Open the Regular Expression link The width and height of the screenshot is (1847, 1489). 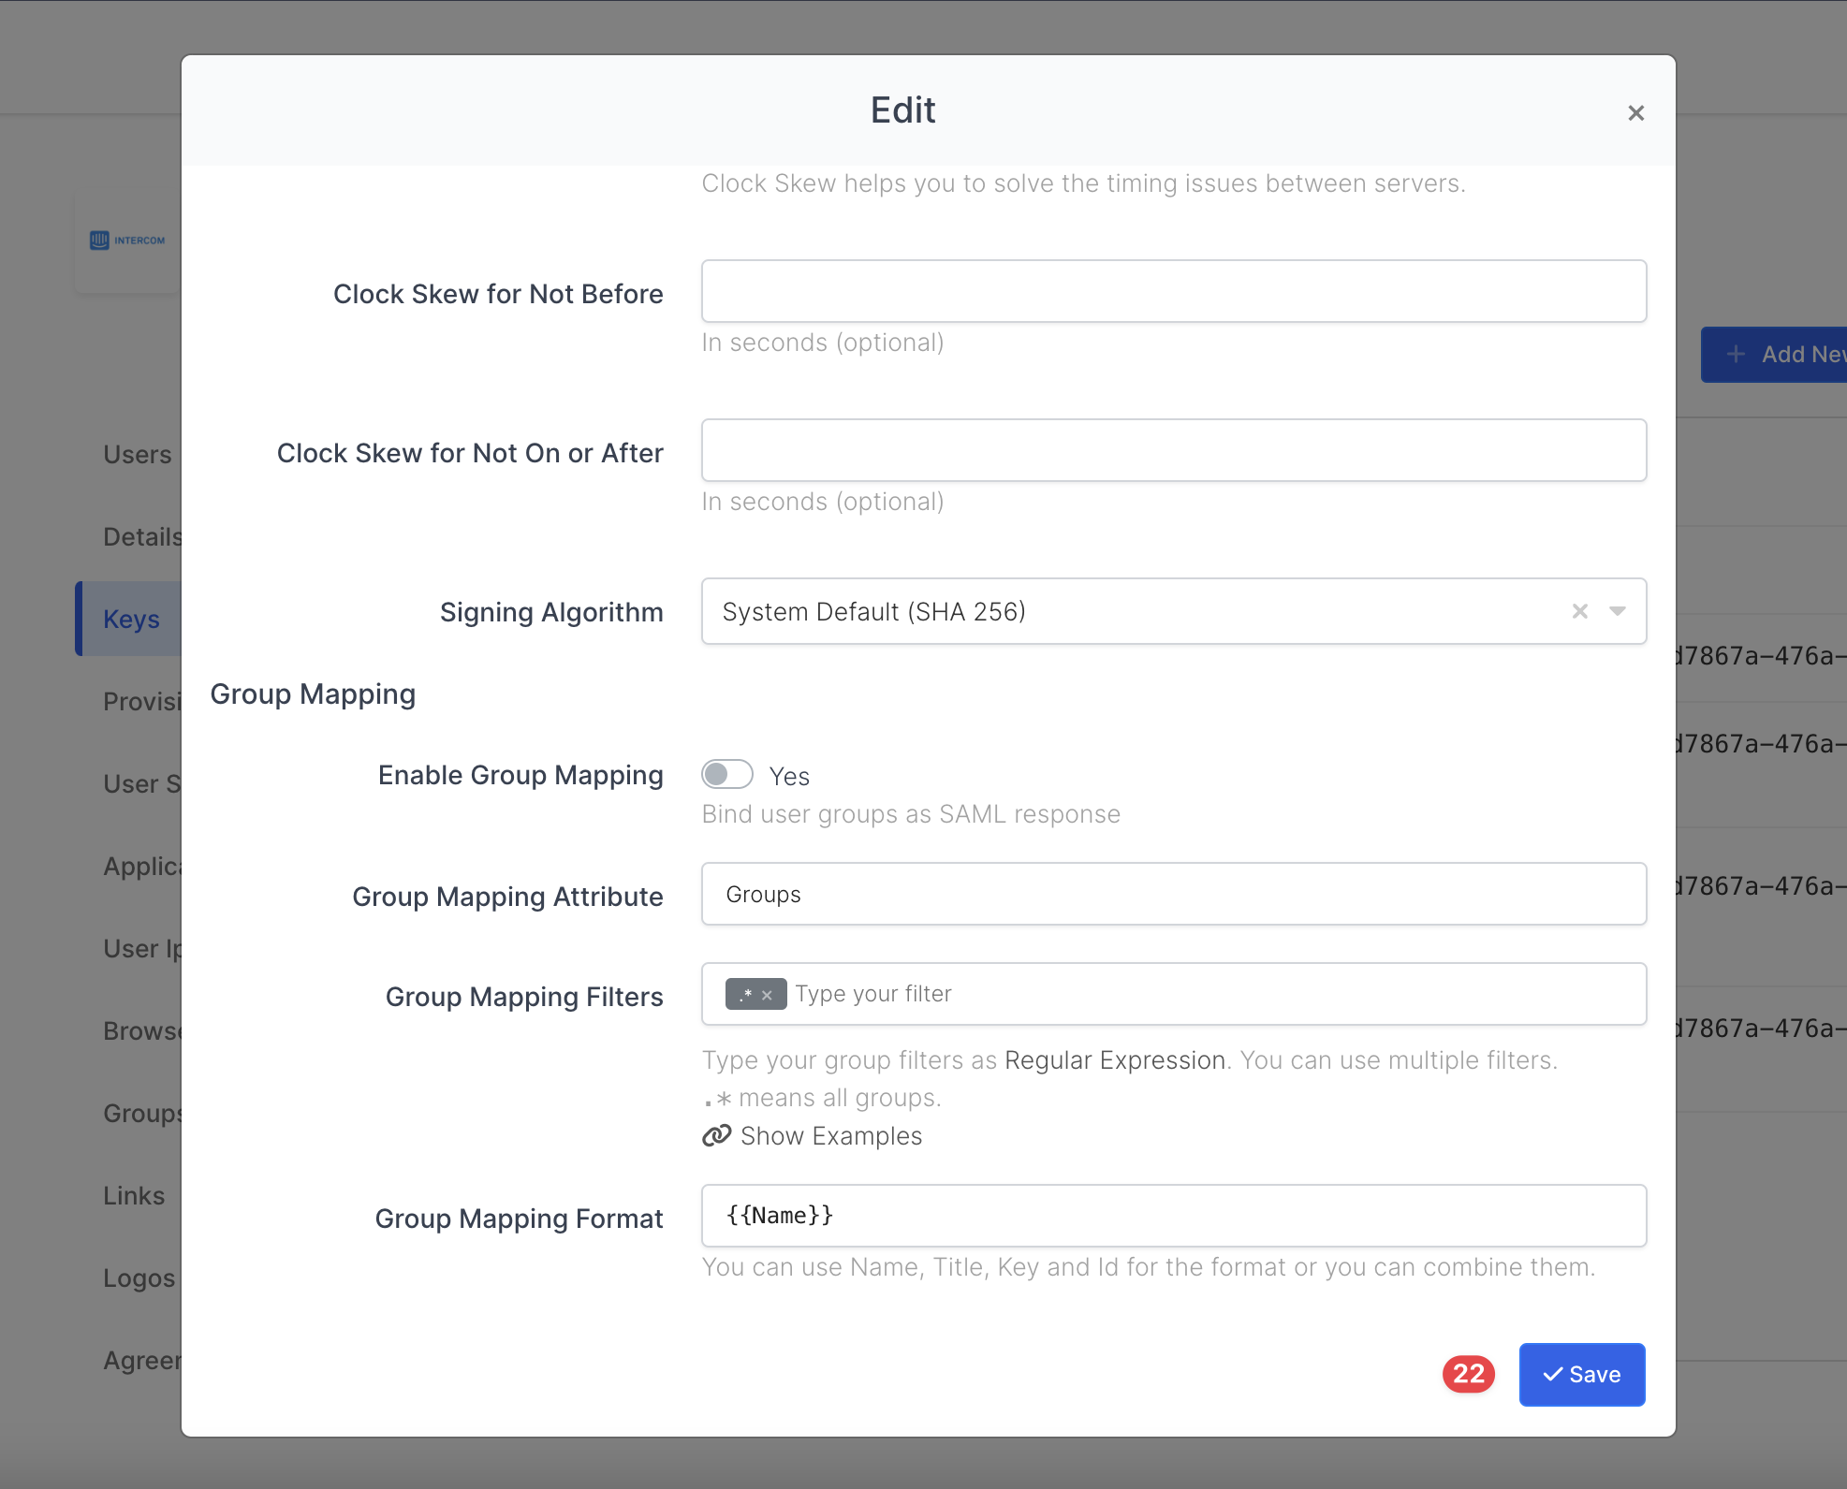(x=1114, y=1060)
